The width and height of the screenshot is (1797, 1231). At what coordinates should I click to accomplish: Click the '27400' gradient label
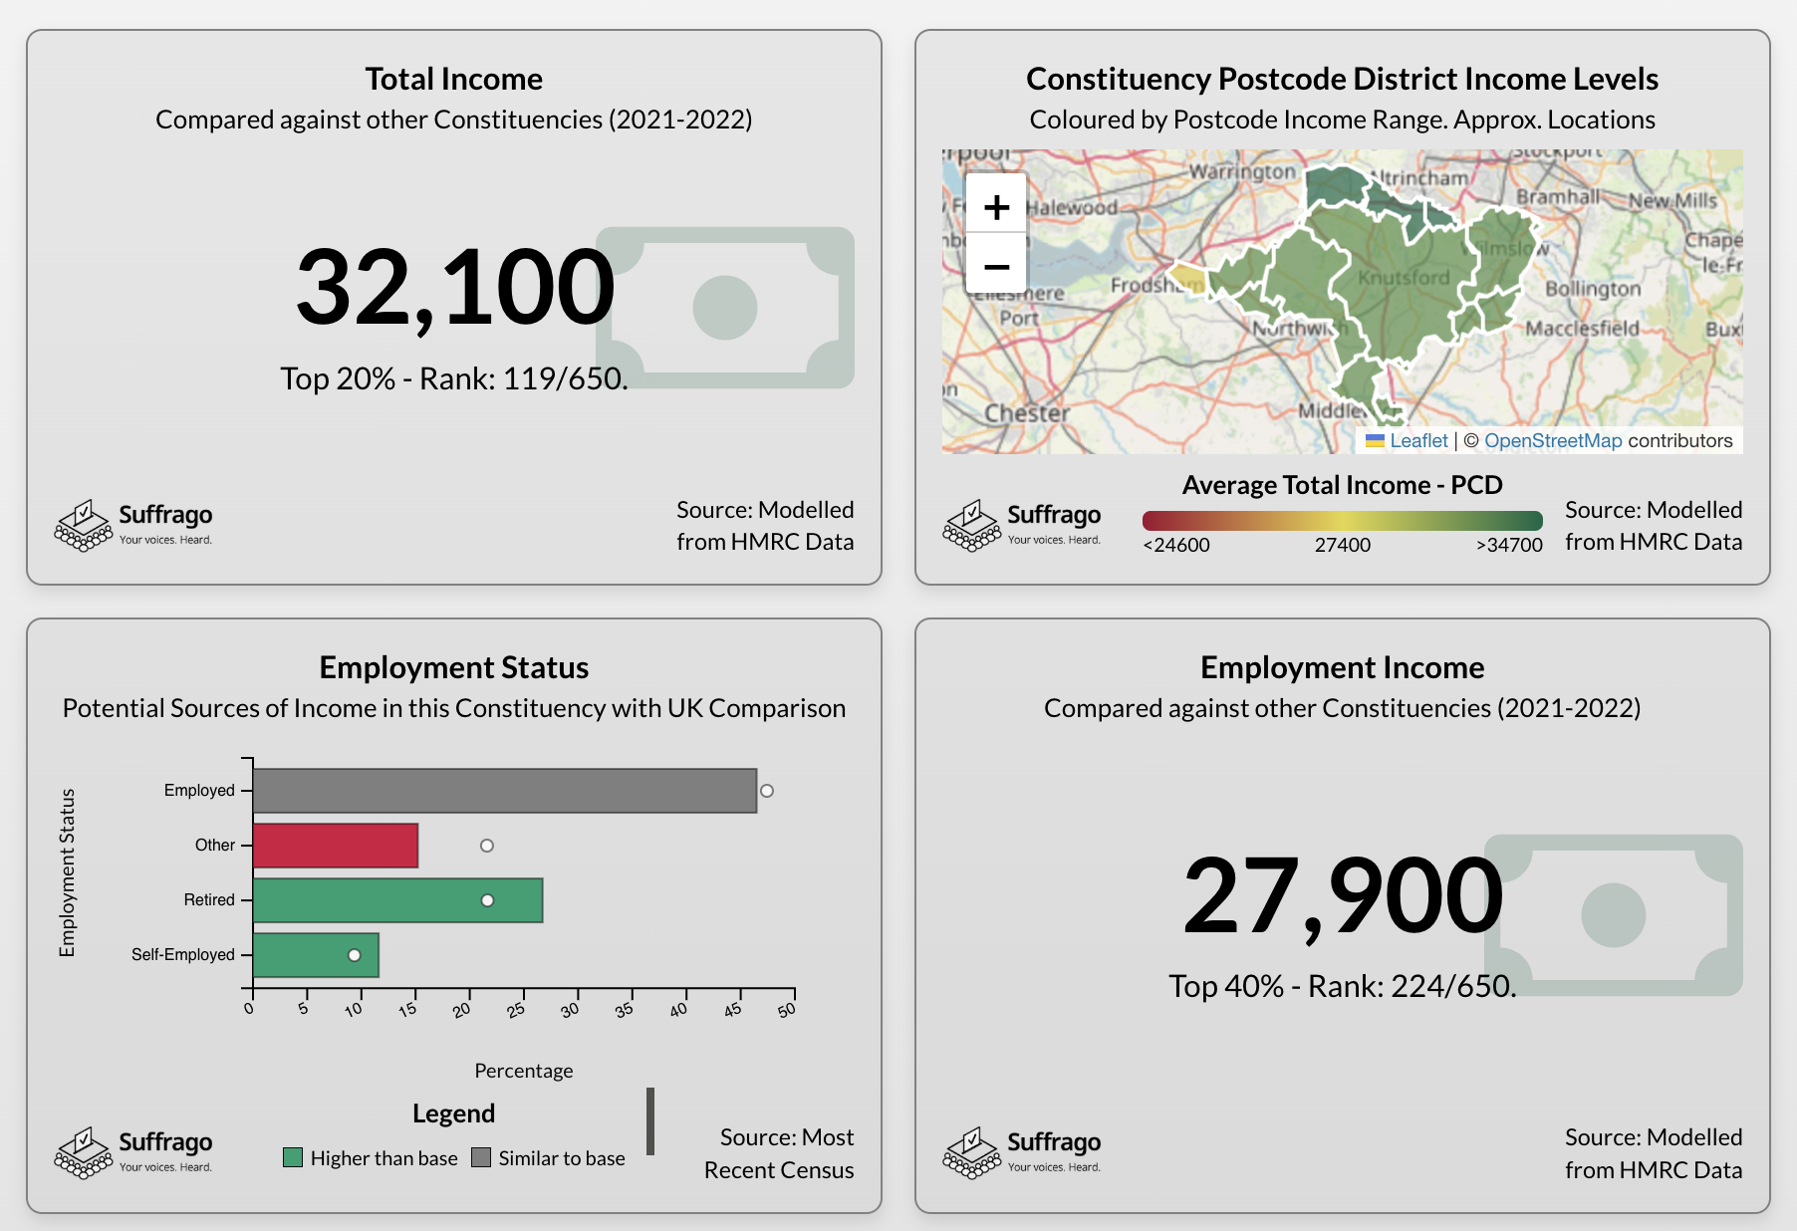[1343, 545]
